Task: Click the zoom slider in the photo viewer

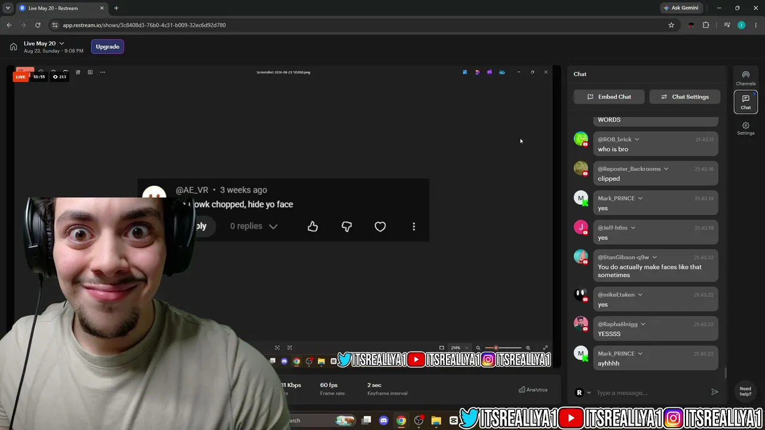Action: pos(502,348)
